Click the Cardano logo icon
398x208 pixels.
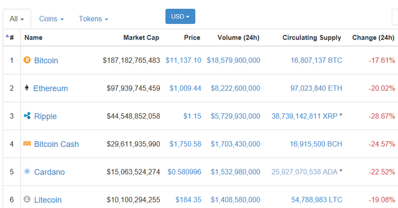coord(27,171)
